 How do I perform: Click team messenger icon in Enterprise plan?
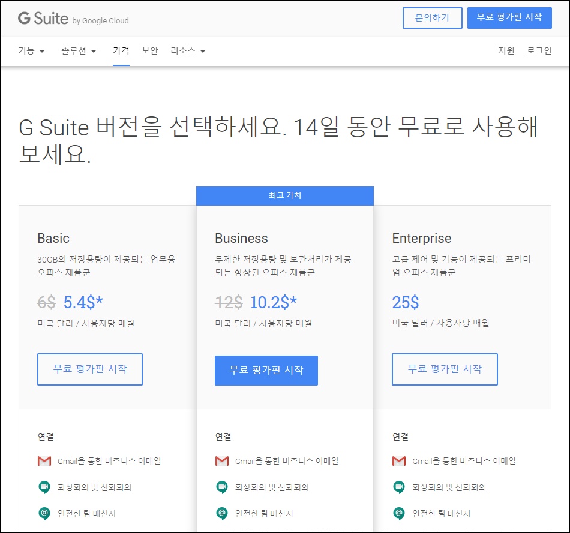(x=399, y=513)
